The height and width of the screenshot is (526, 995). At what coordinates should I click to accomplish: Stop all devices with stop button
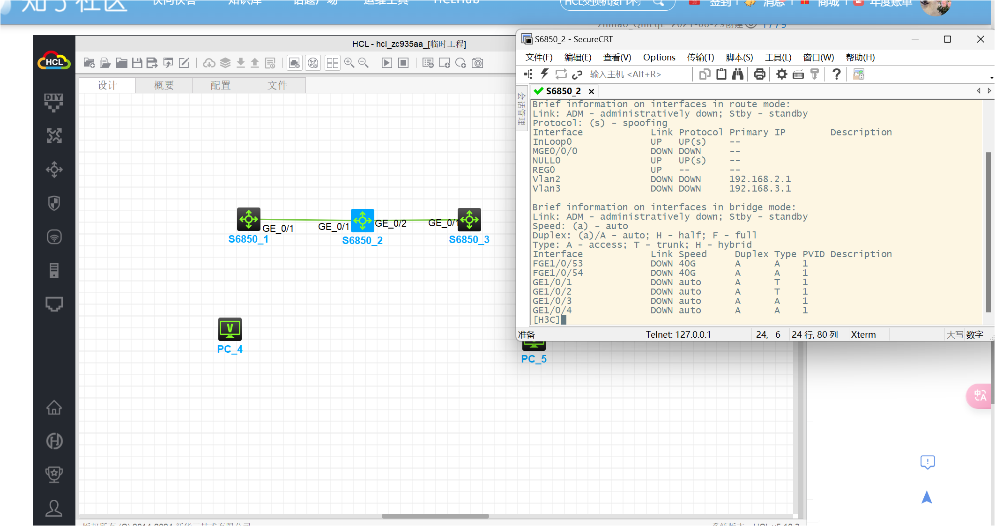click(x=403, y=63)
